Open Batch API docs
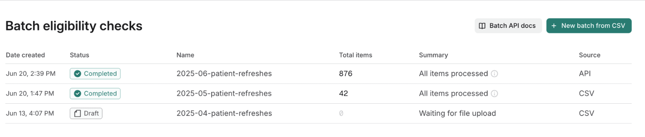Viewport: 645px width, 137px height. click(x=508, y=26)
